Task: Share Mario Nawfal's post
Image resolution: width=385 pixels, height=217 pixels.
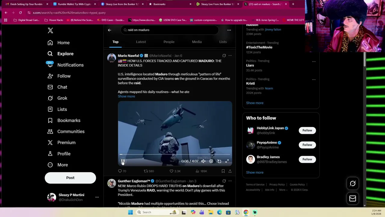Action: (230, 171)
